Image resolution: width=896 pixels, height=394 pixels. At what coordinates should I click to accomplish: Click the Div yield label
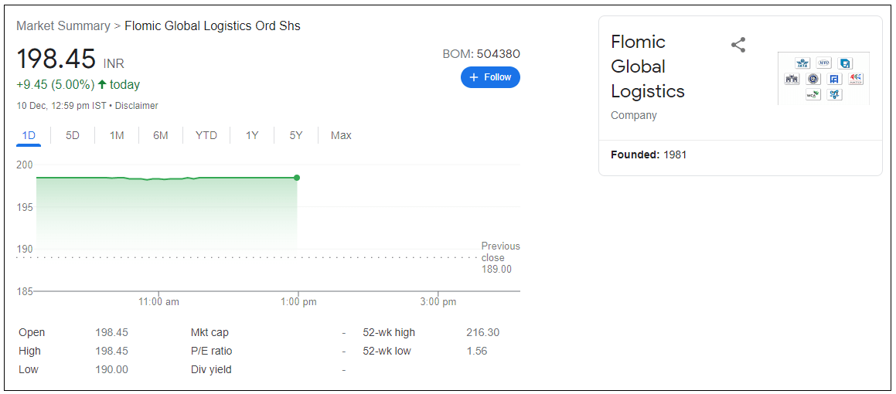[211, 369]
